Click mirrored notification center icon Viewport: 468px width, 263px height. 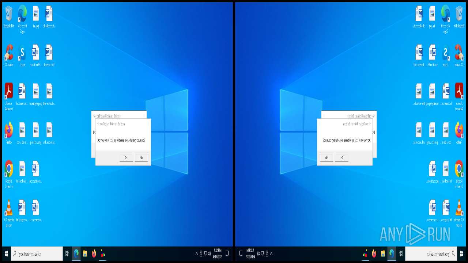click(241, 254)
